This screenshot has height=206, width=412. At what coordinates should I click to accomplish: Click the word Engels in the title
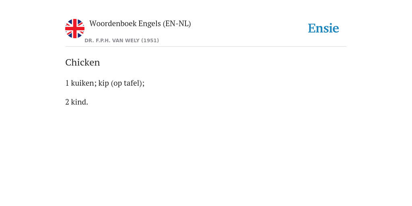[150, 24]
